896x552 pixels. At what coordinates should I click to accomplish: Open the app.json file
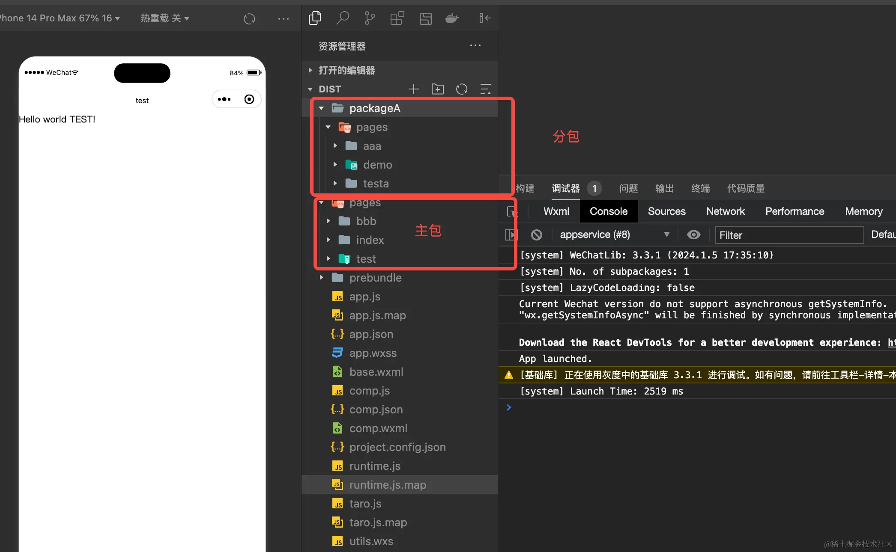[x=371, y=334]
